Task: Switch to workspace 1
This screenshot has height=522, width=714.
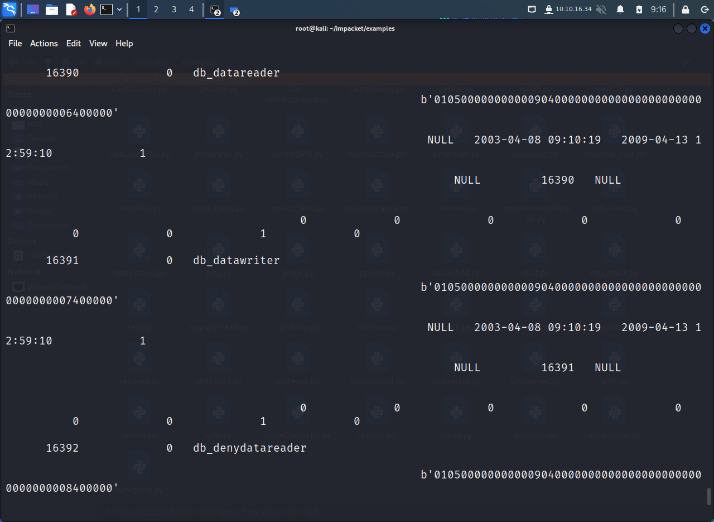Action: [x=138, y=9]
